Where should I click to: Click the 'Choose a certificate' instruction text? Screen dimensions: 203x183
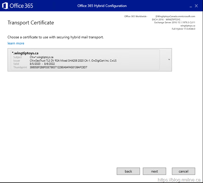tap(55, 37)
